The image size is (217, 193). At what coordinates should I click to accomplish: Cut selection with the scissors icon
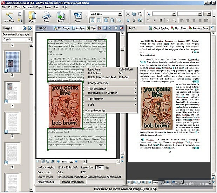point(128,14)
